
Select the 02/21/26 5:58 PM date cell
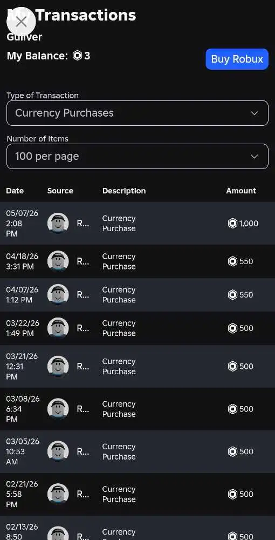(22, 494)
